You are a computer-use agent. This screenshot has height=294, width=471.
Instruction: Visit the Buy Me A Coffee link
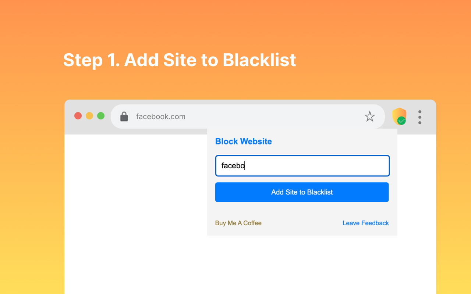point(238,223)
